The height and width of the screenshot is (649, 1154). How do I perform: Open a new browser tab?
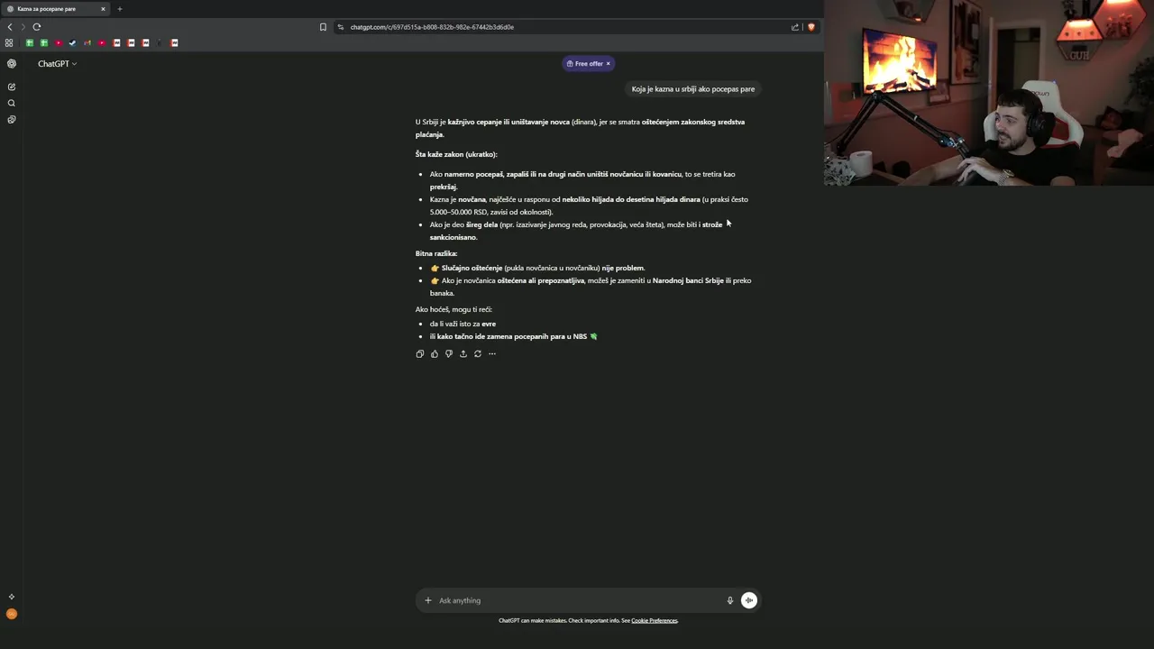[119, 9]
